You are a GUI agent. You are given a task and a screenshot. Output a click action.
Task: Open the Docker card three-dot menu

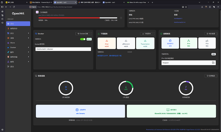pos(90,34)
